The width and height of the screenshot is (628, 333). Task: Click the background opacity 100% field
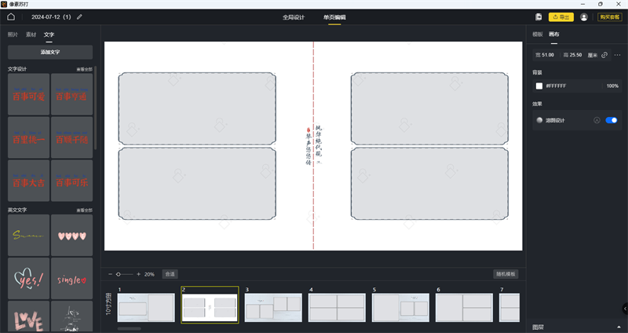[612, 86]
